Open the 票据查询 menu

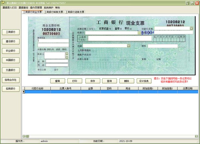tap(23, 8)
